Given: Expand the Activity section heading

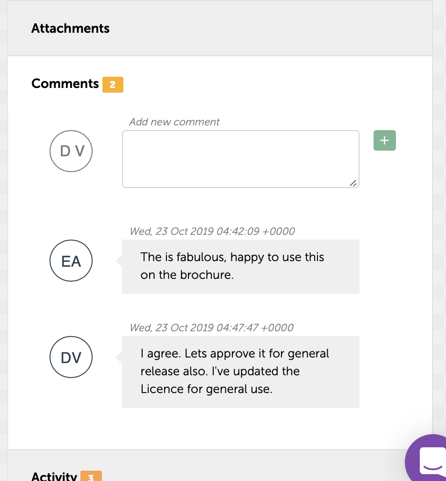Looking at the screenshot, I should tap(54, 476).
